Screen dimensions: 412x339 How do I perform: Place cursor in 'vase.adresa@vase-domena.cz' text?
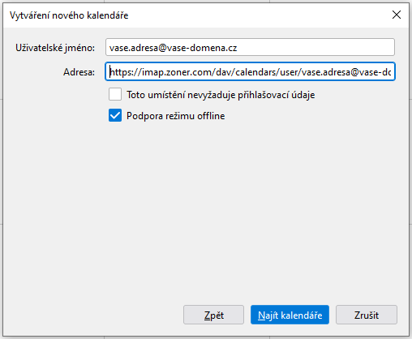(173, 48)
